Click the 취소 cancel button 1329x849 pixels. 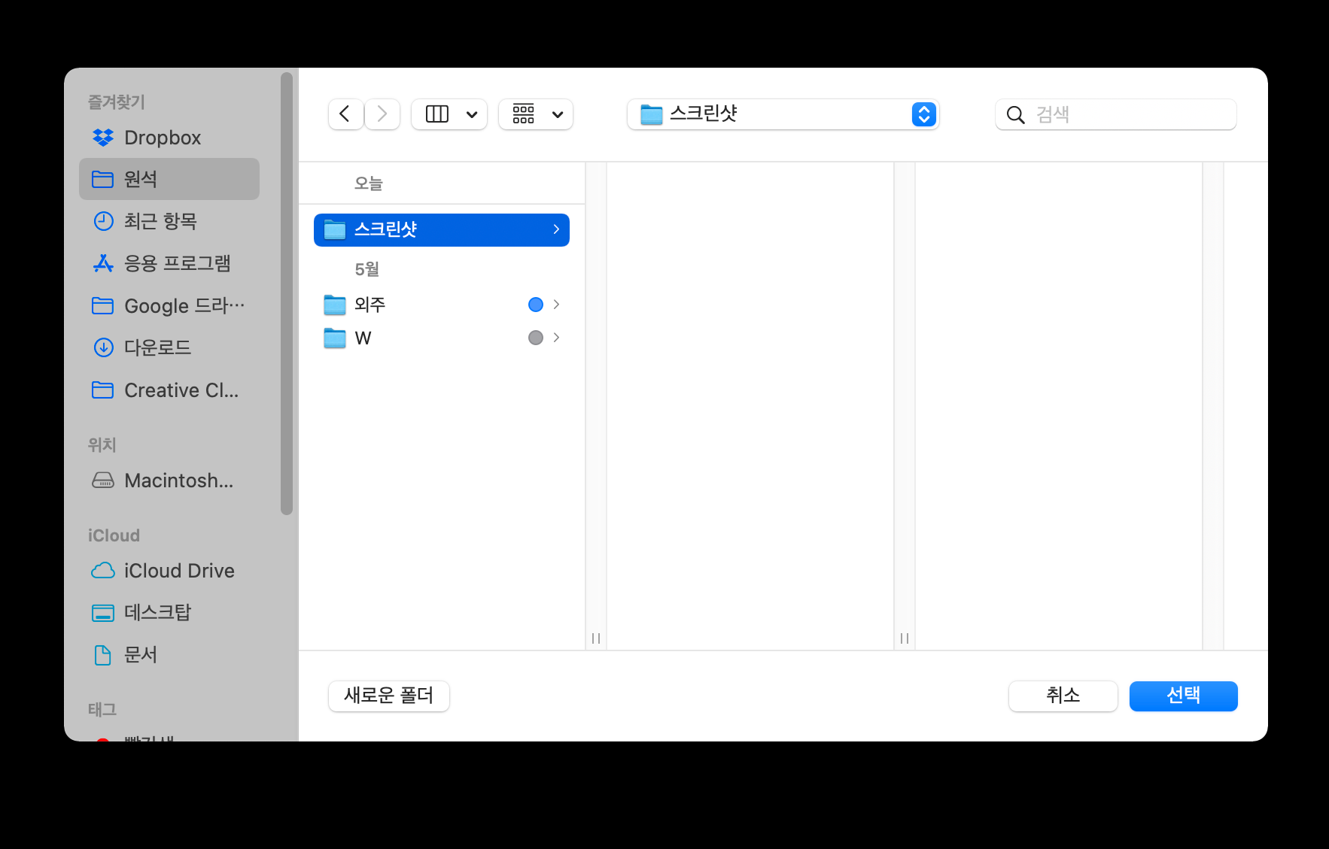coord(1063,696)
